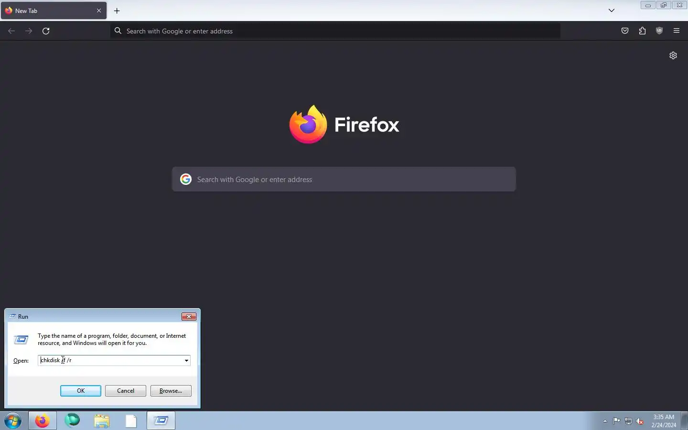Open the Firefox application menu
Viewport: 688px width, 430px height.
(x=677, y=31)
